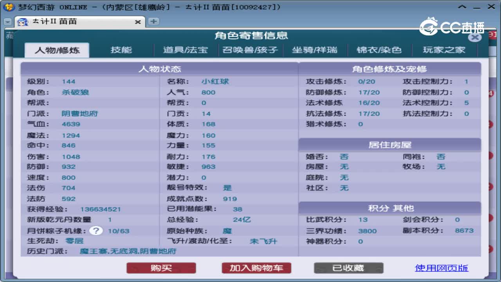Click the 加入购物车 button
Viewport: 501px width, 282px height.
pyautogui.click(x=256, y=268)
